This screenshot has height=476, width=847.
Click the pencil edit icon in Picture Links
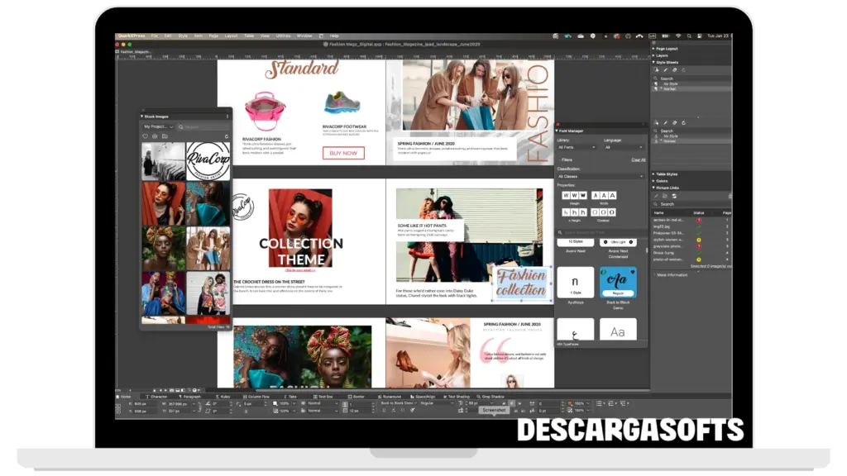pos(657,196)
